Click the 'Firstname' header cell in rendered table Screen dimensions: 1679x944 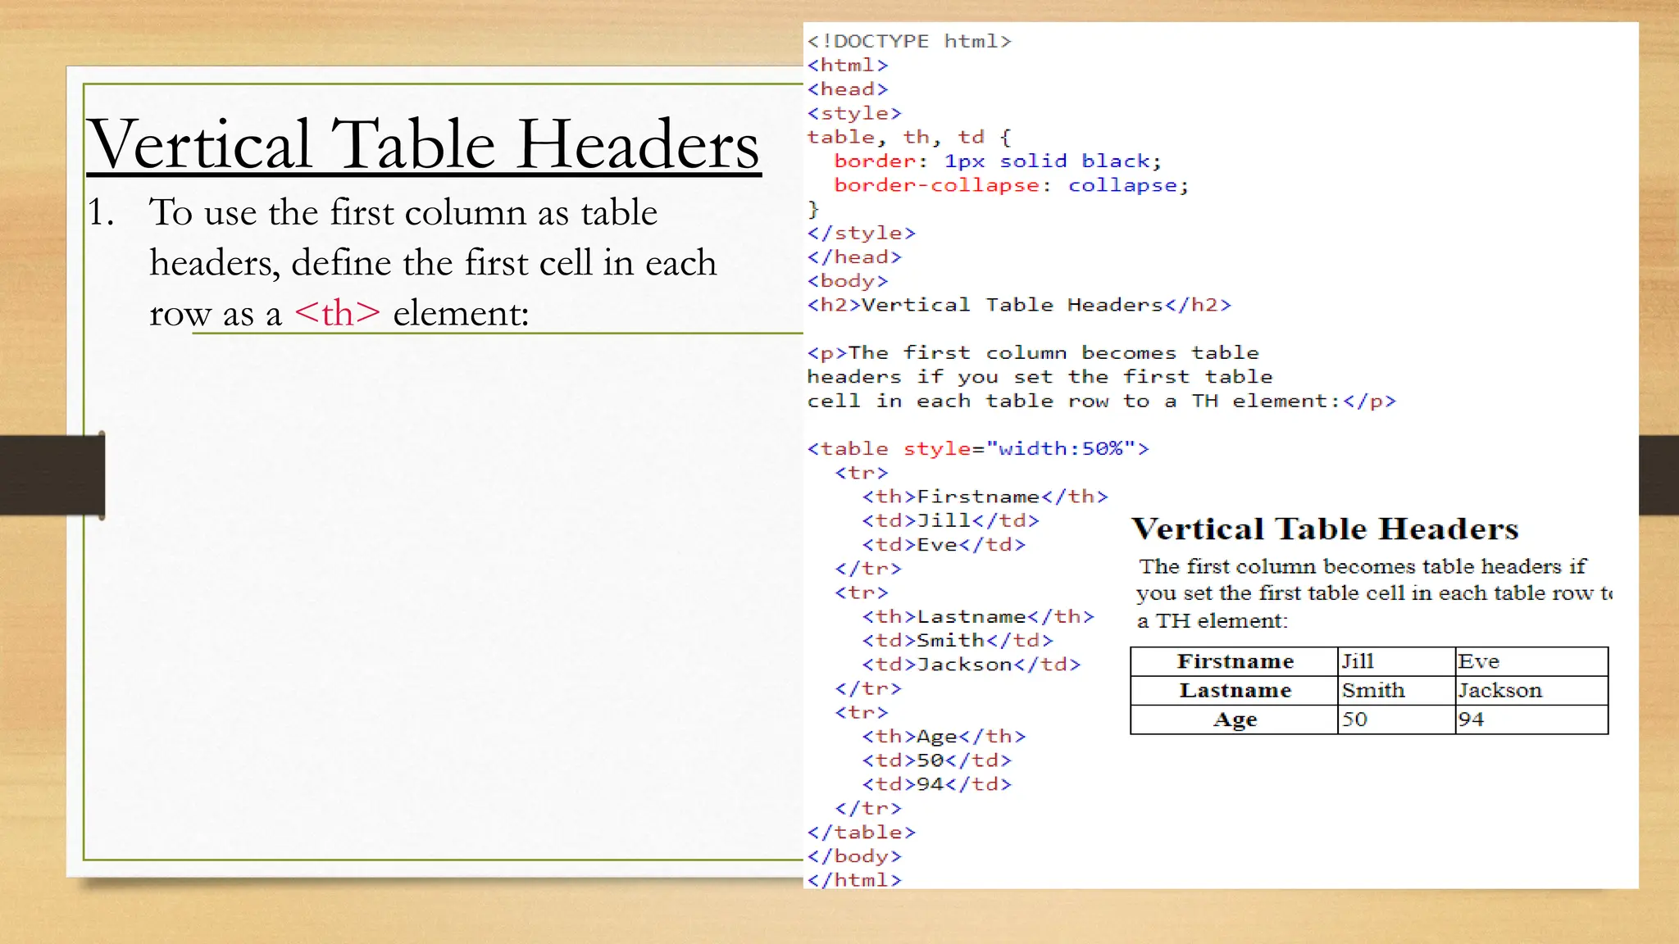coord(1234,661)
